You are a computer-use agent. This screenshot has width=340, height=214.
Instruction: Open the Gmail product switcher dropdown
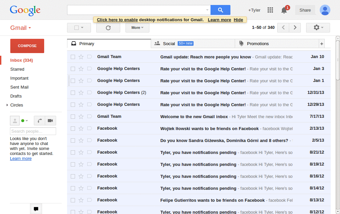tap(21, 28)
